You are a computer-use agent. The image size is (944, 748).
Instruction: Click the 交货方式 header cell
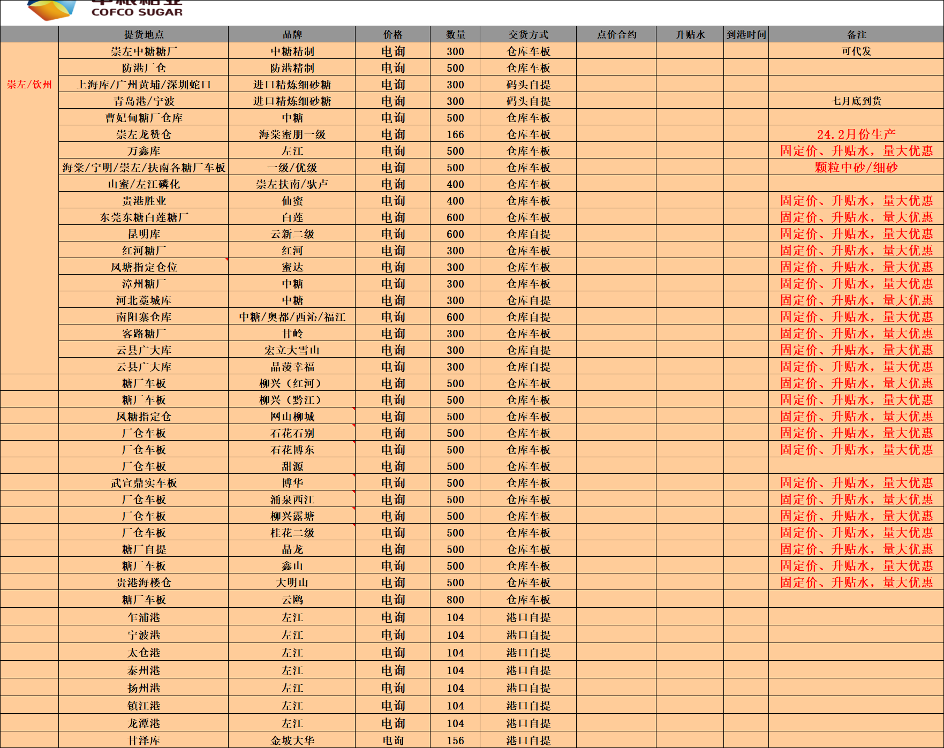pos(528,34)
